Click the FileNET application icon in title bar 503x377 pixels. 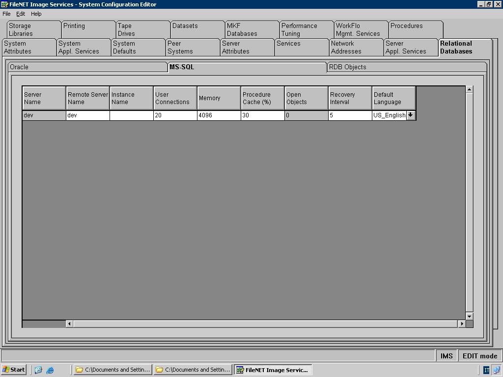(x=4, y=4)
